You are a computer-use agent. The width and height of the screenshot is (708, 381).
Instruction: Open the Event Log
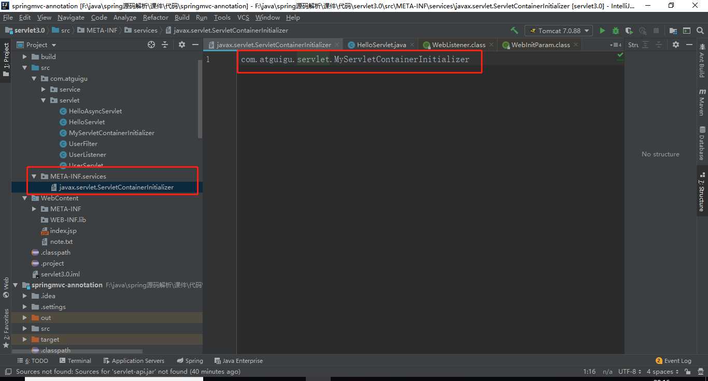[x=673, y=361]
